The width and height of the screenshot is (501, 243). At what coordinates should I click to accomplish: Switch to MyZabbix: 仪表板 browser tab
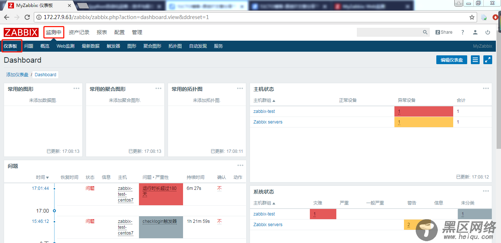[39, 5]
